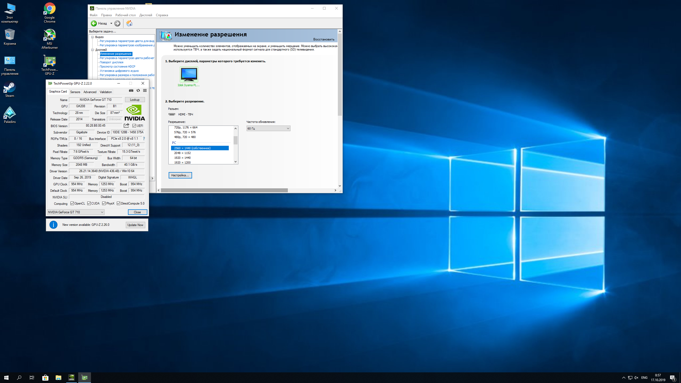
Task: Click the Настройка... button
Action: click(180, 175)
